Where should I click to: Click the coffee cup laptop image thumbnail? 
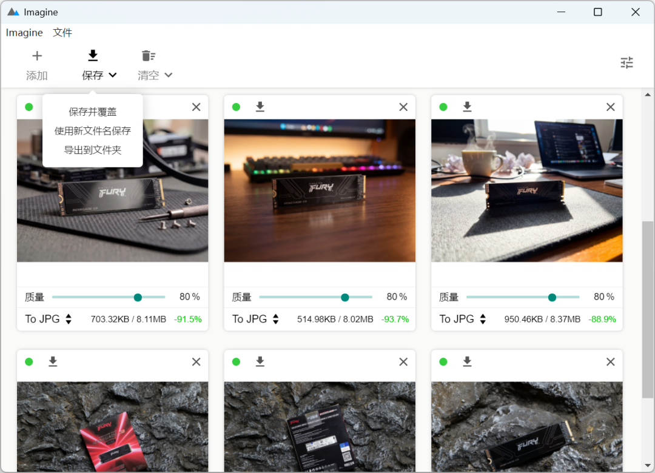pyautogui.click(x=526, y=190)
